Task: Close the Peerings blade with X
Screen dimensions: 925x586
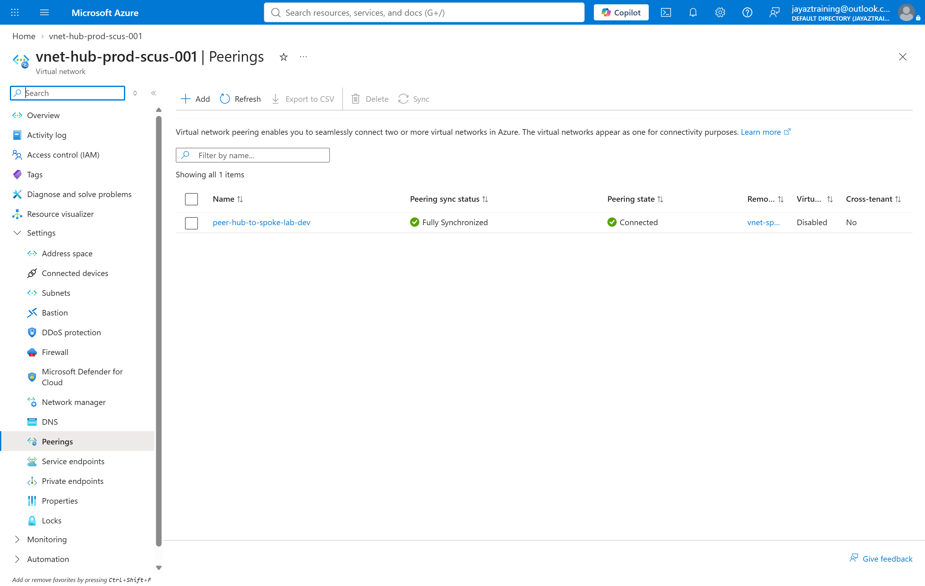Action: pyautogui.click(x=902, y=57)
